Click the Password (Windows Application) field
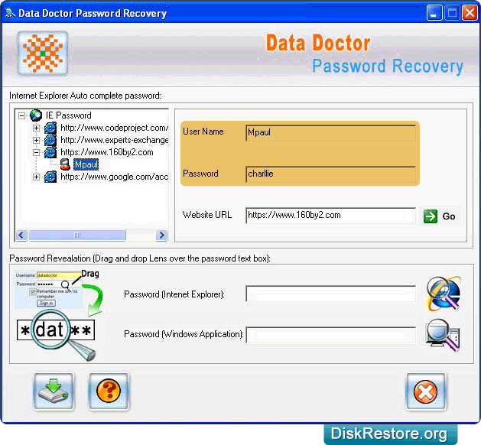Image resolution: width=481 pixels, height=445 pixels. pyautogui.click(x=330, y=335)
